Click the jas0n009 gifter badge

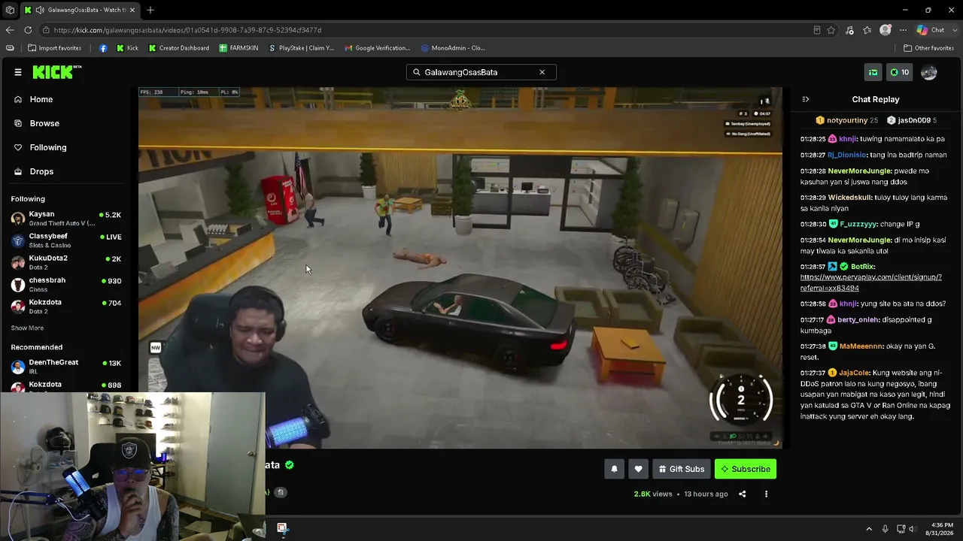912,120
